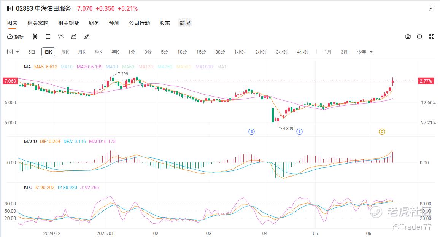Switch to the 3分 interval
The height and width of the screenshot is (237, 440).
(148, 52)
